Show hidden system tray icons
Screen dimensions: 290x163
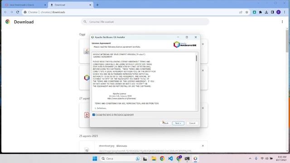coord(250,158)
